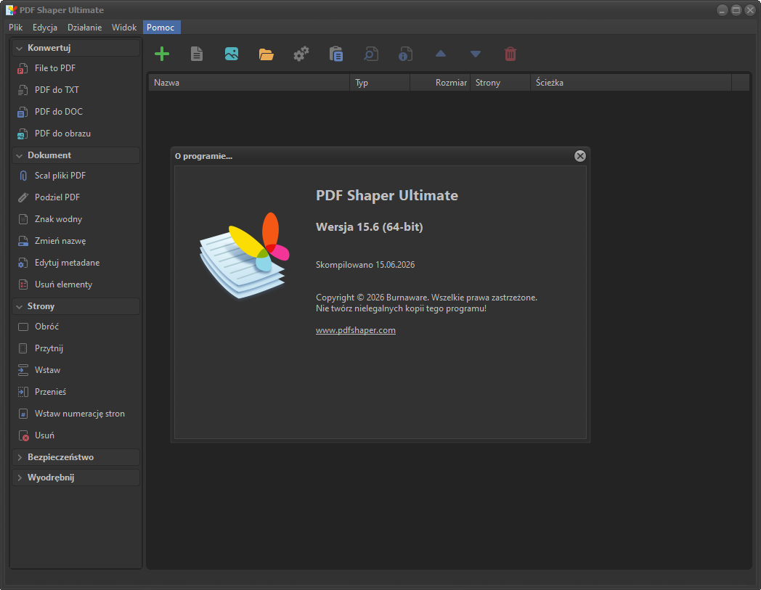Viewport: 761px width, 590px height.
Task: Click the Scal pliki PDF paperclip icon
Action: point(23,176)
